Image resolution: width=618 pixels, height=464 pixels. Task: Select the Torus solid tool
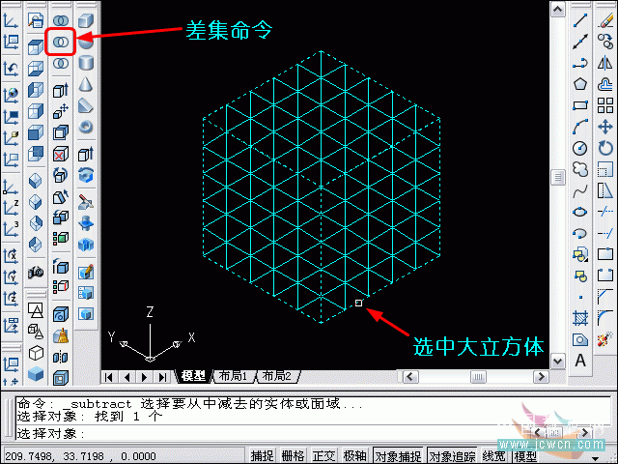click(x=86, y=127)
